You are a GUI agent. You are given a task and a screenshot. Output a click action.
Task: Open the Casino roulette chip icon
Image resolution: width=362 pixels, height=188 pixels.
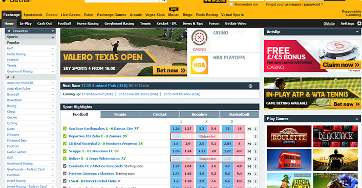coord(199,38)
